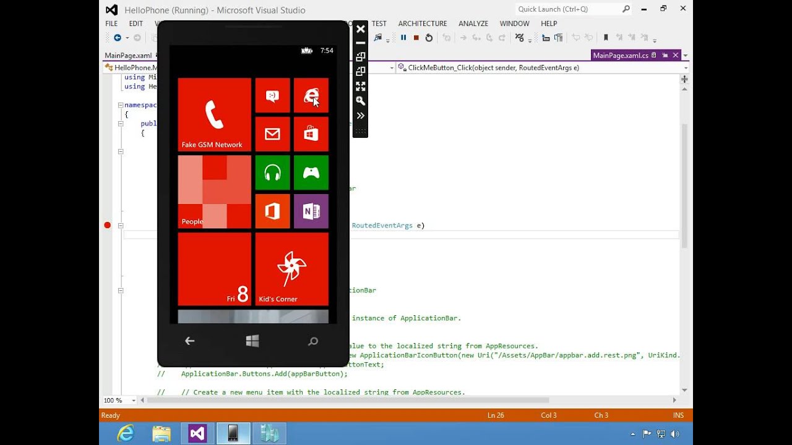Switch to Visual Studio taskbar button
Image resolution: width=792 pixels, height=445 pixels.
tap(197, 434)
